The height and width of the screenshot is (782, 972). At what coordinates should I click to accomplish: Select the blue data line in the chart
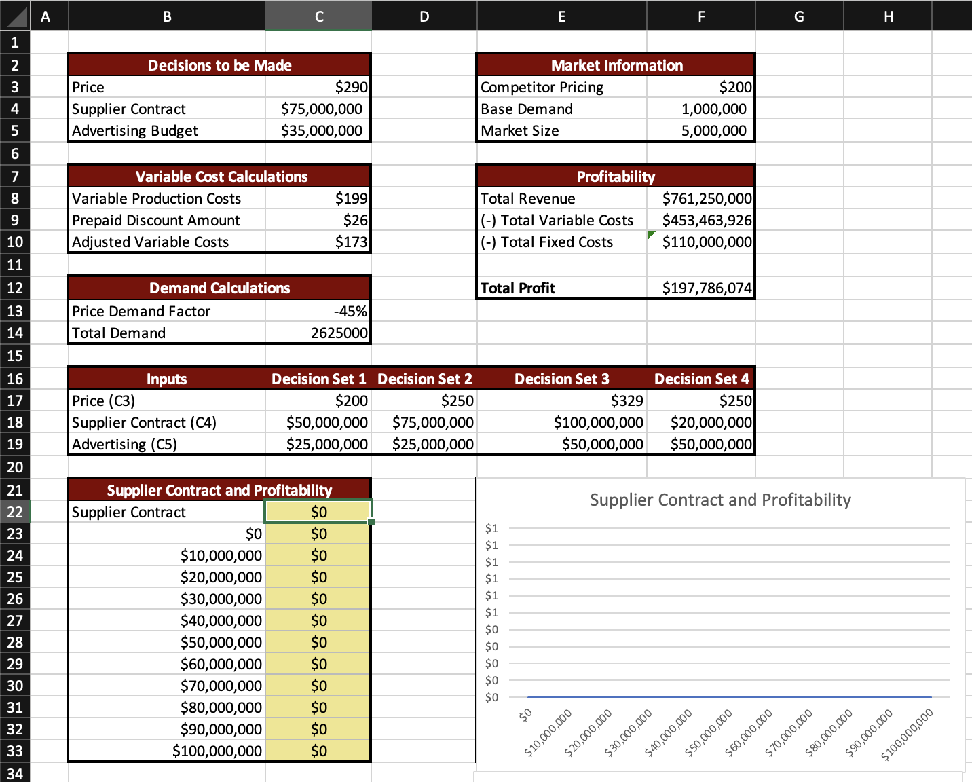[730, 696]
